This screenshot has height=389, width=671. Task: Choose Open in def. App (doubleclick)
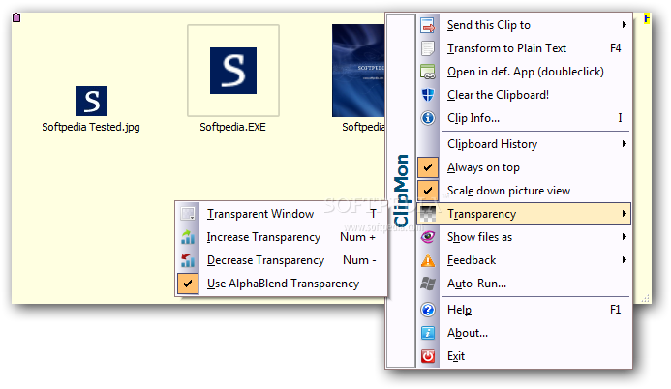click(524, 72)
